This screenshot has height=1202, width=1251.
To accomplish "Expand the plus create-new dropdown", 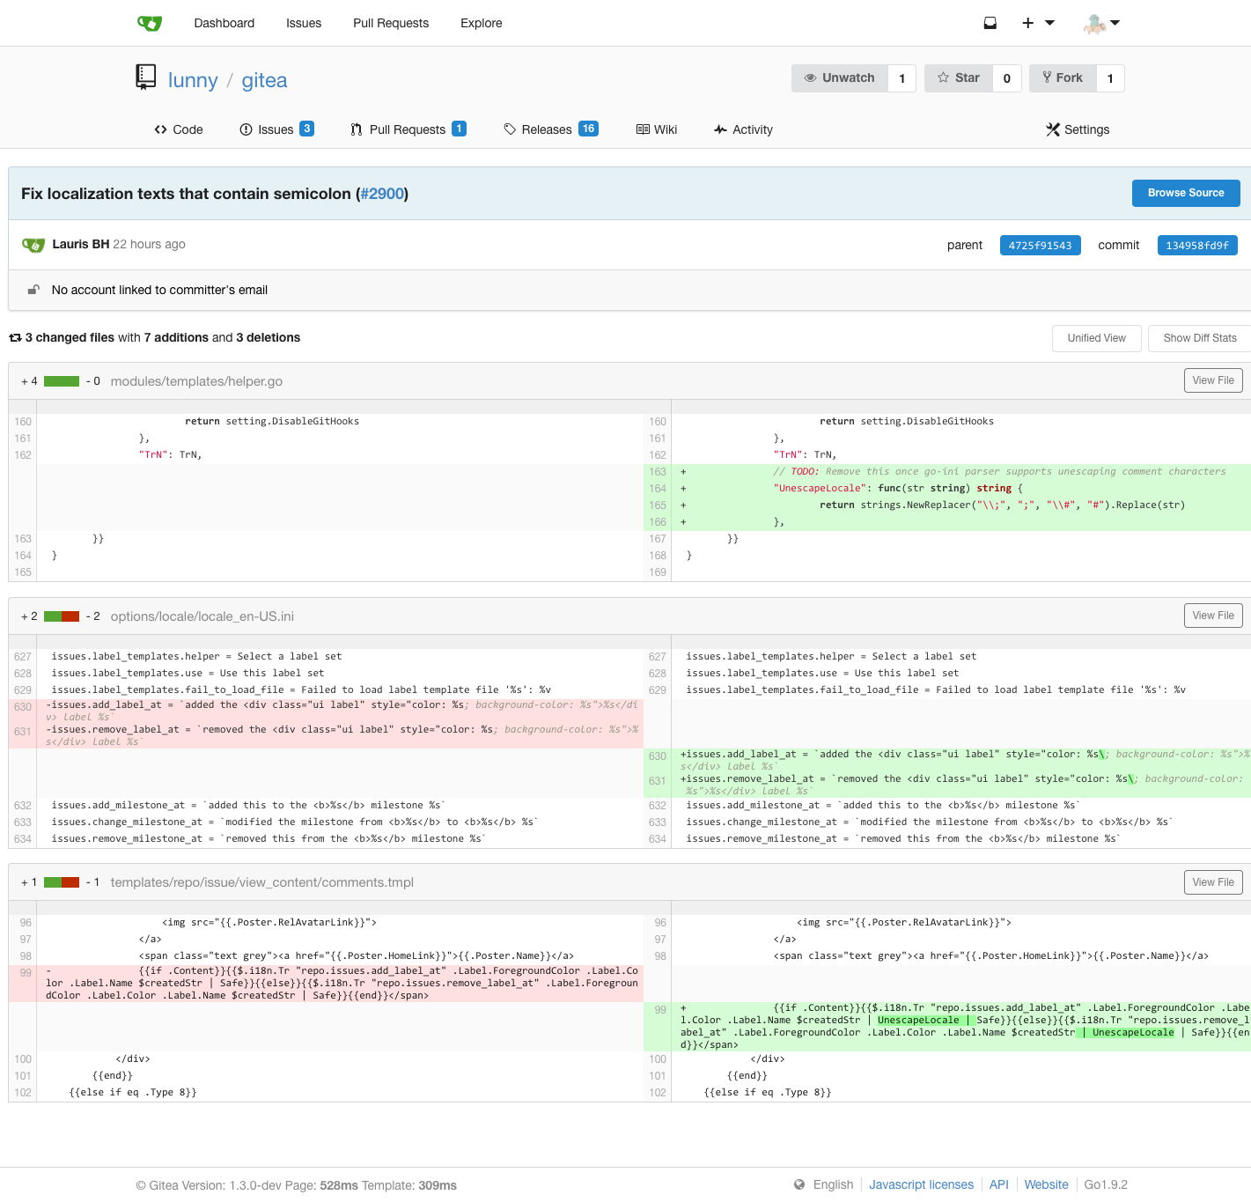I will (x=1038, y=23).
